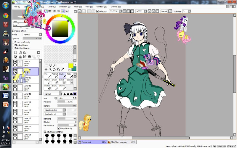Screen dimensions: 237x148
Task: Select the AirBrush tool
Action: click(55, 75)
